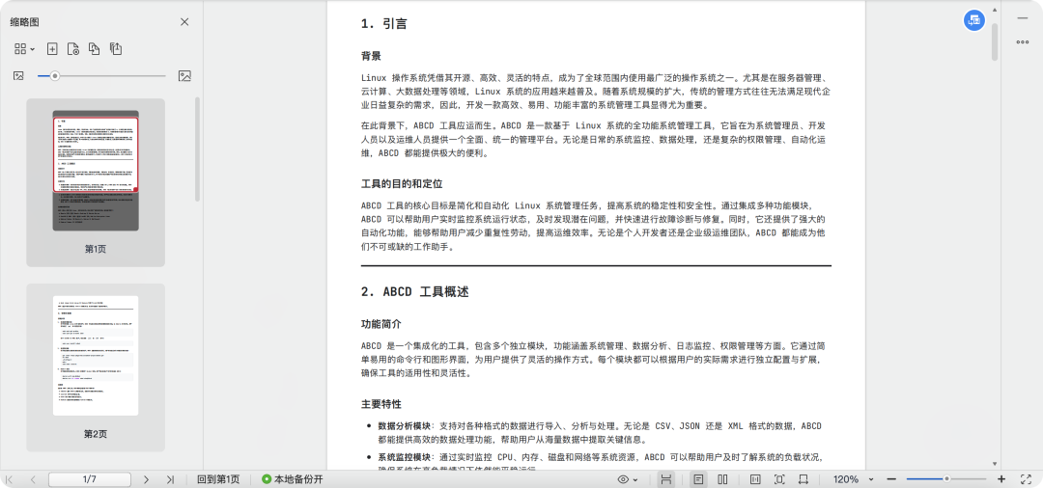Click the actual size icon
The height and width of the screenshot is (488, 1043).
pos(755,479)
